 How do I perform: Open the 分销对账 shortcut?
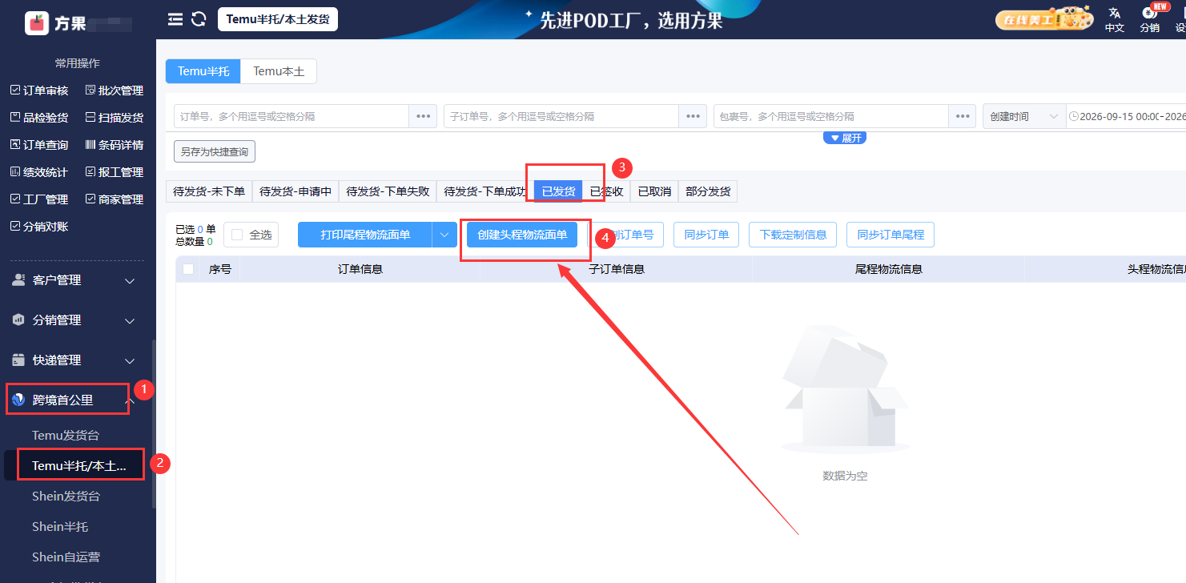(39, 227)
